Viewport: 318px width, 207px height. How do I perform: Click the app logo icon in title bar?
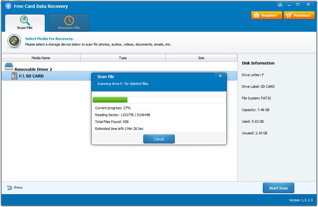8,6
